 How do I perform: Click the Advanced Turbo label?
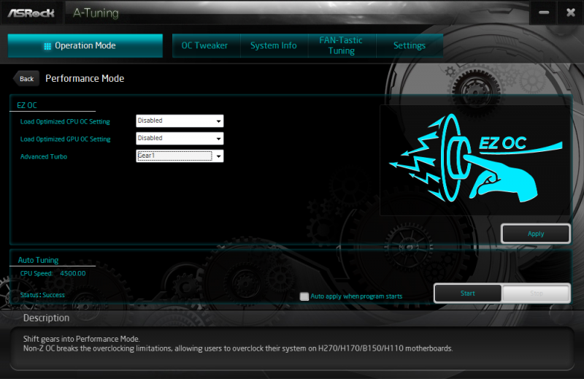(44, 156)
